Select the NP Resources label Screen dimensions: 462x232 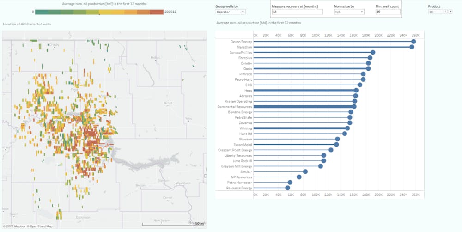coord(242,177)
